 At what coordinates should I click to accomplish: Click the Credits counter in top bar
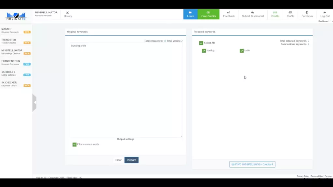[x=275, y=14]
